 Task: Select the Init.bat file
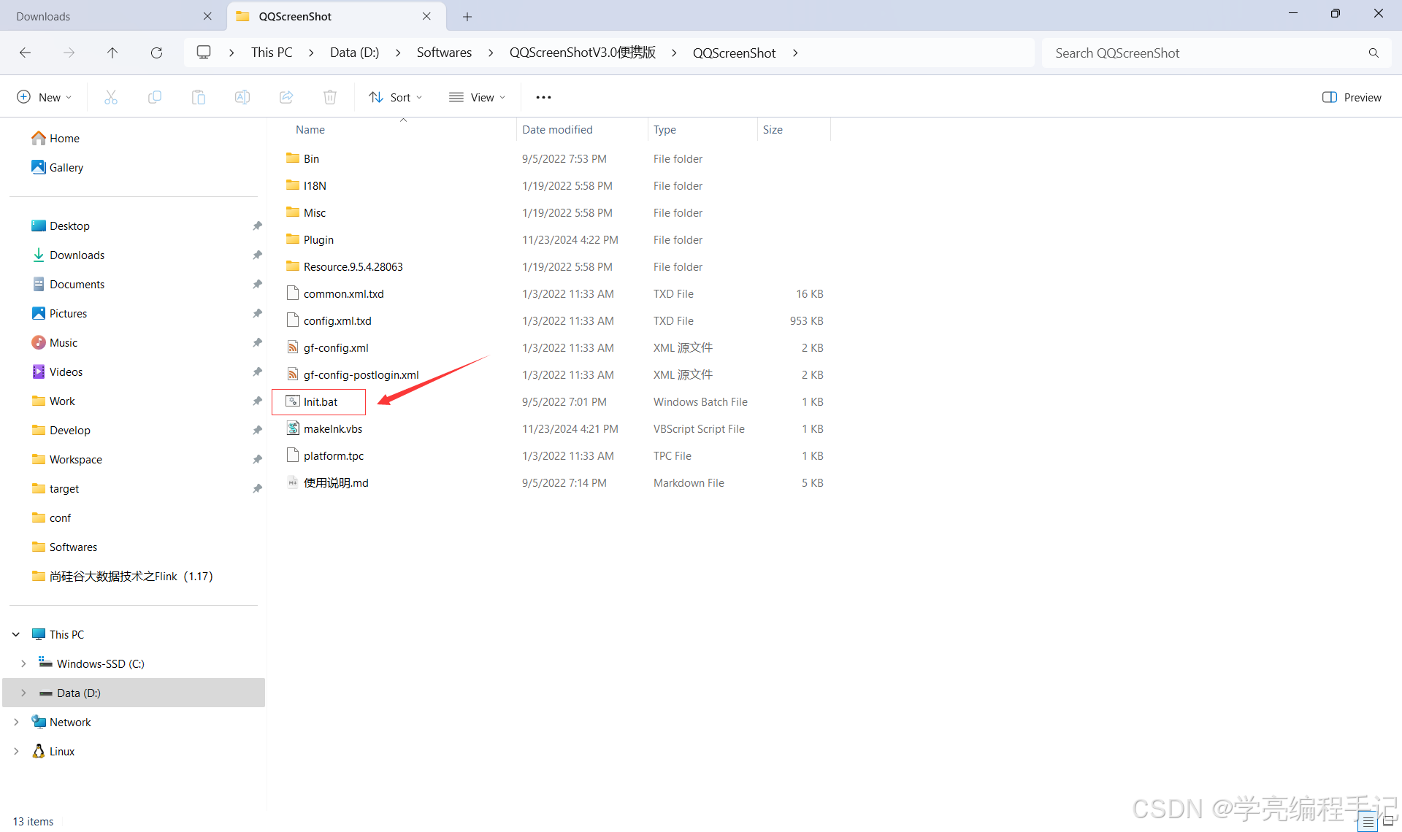pyautogui.click(x=321, y=401)
